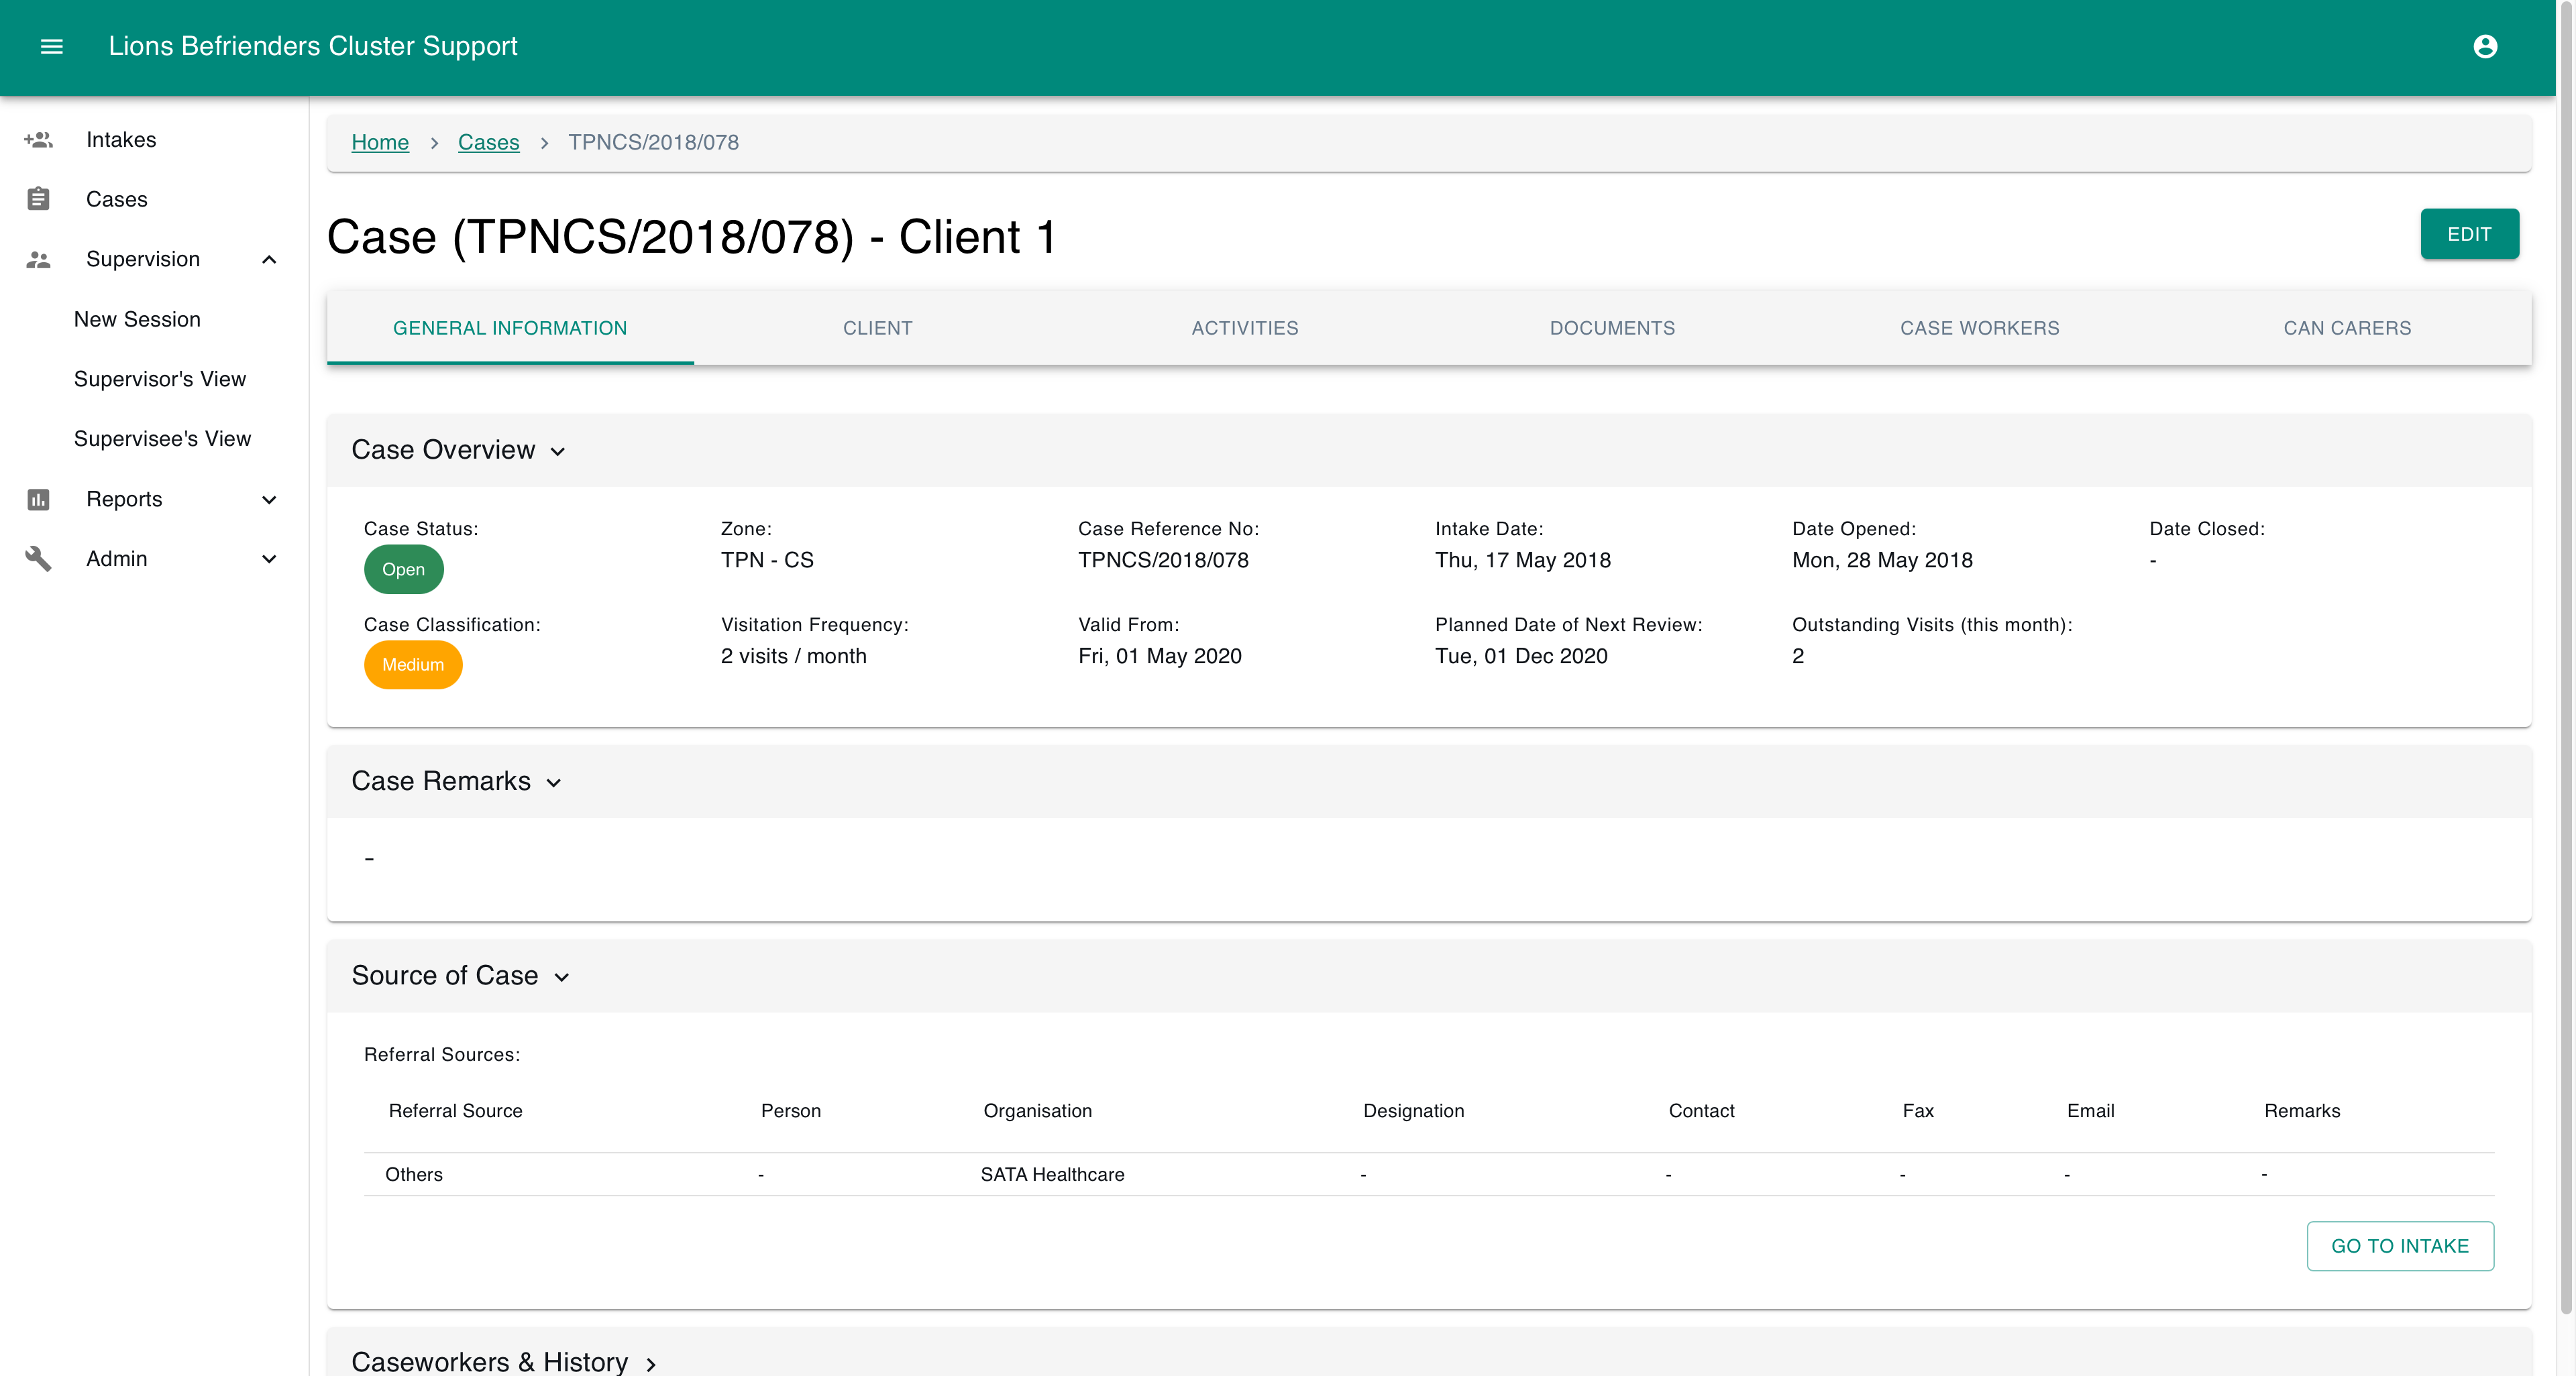Click the valid from date Fri, 01 May 2020

[x=1159, y=656]
